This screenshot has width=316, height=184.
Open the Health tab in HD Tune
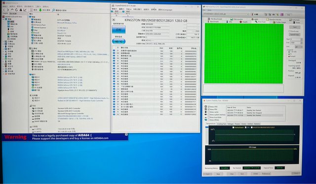tap(244, 22)
